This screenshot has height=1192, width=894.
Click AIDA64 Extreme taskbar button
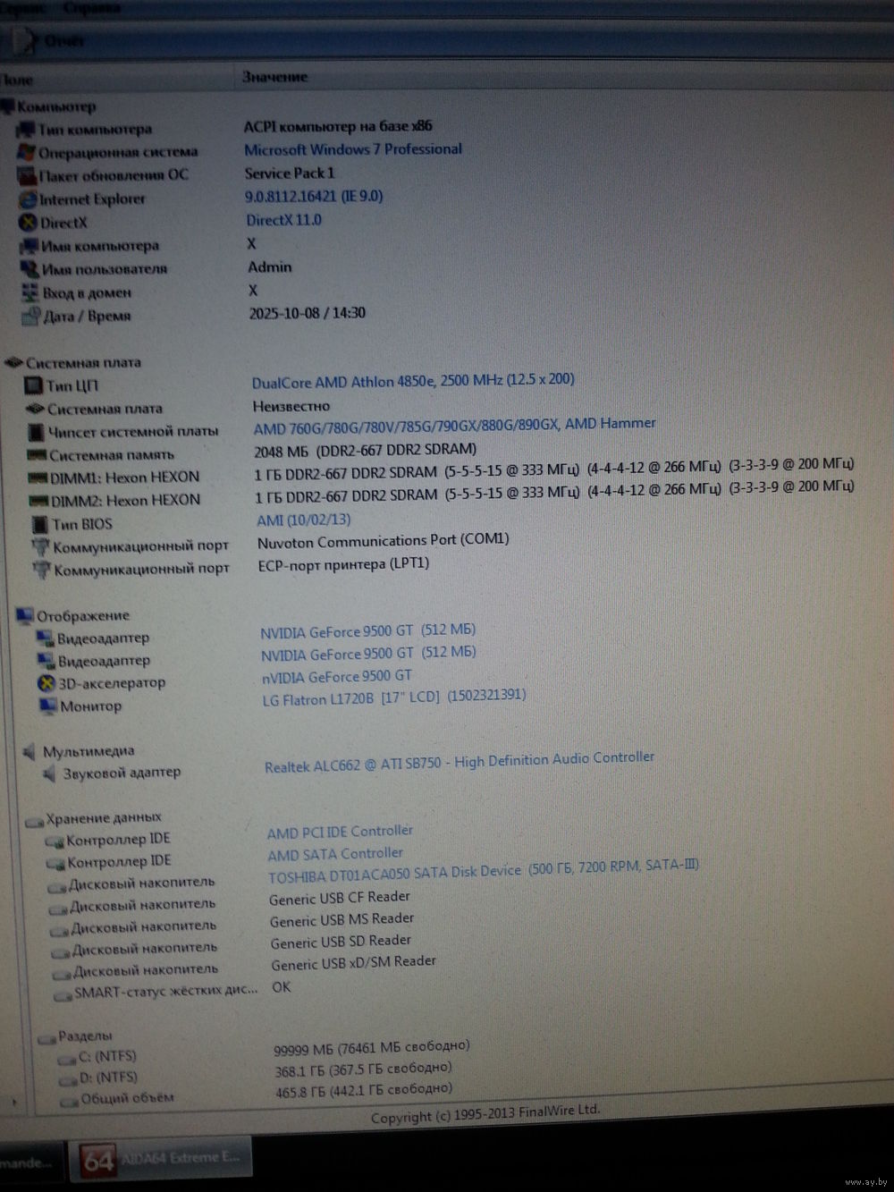pos(161,1158)
